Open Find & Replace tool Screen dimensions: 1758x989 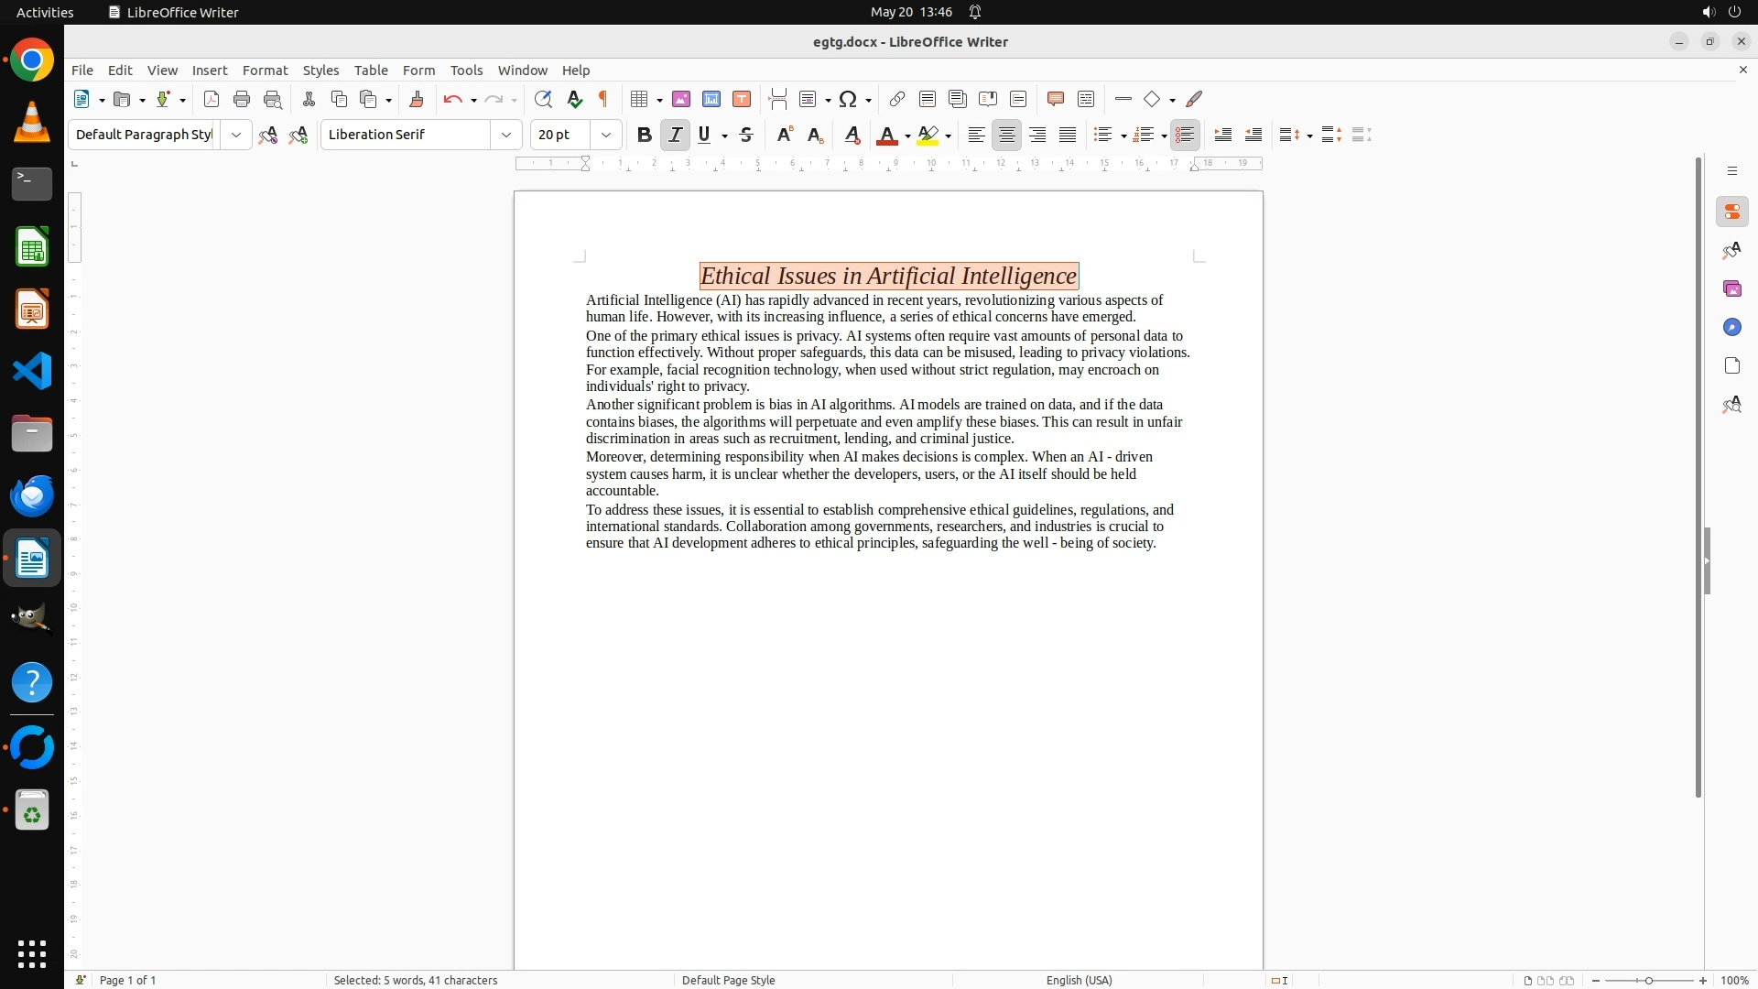[543, 99]
